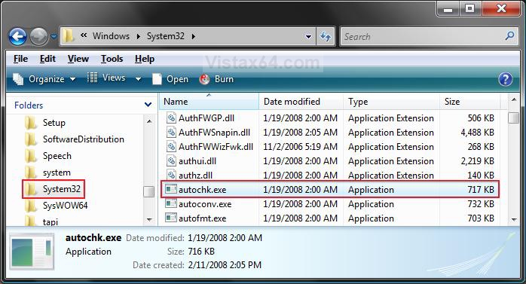Screen dimensions: 526x284
Task: Click the AuthFWSnapin.dll file icon
Action: [171, 132]
